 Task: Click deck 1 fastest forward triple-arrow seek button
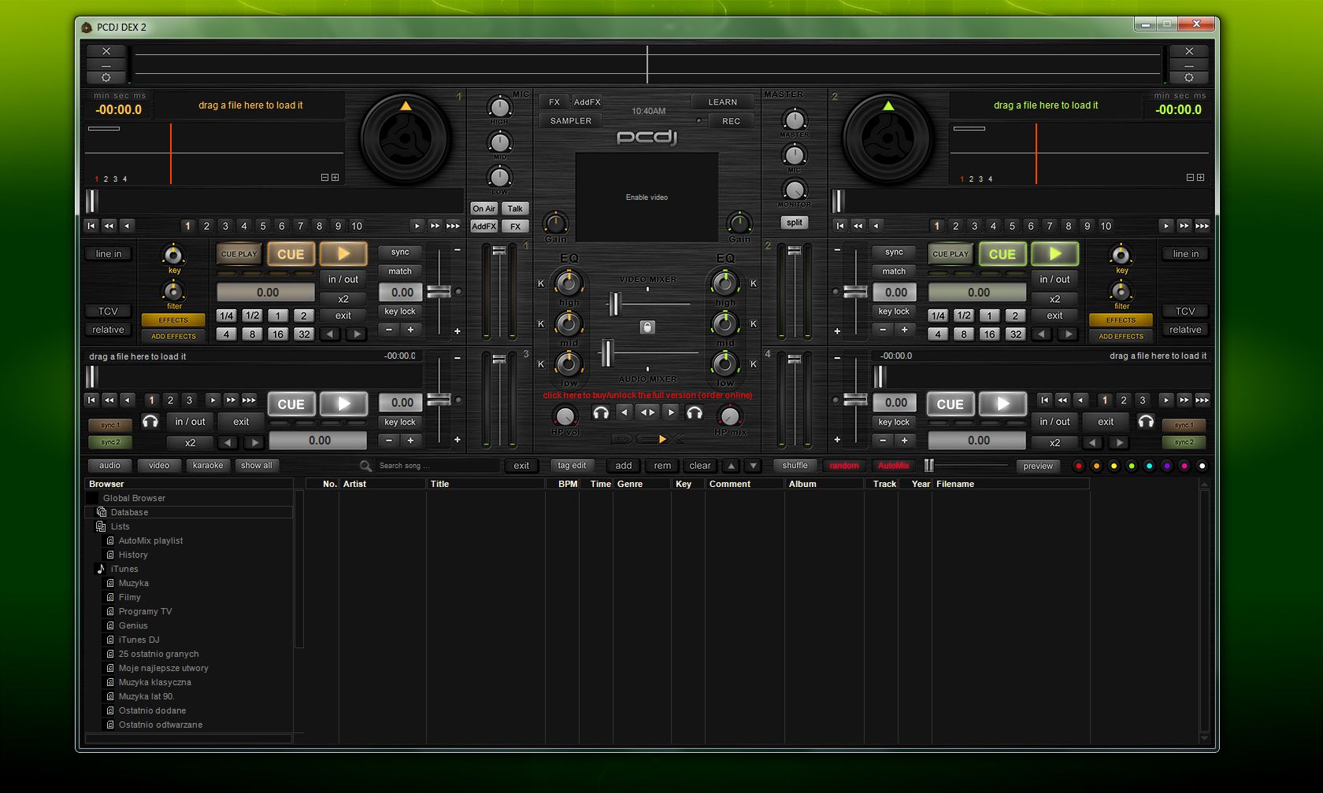[x=454, y=226]
